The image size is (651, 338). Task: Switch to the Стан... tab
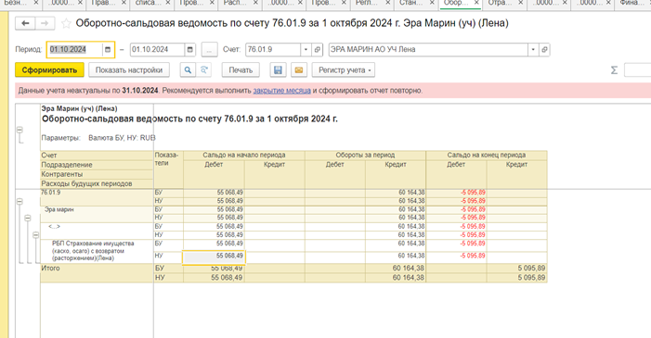tap(411, 3)
